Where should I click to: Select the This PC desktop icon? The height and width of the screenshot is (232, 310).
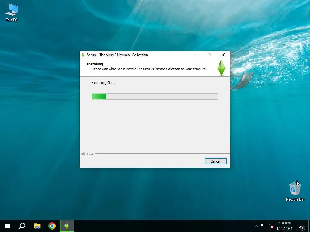click(x=12, y=13)
